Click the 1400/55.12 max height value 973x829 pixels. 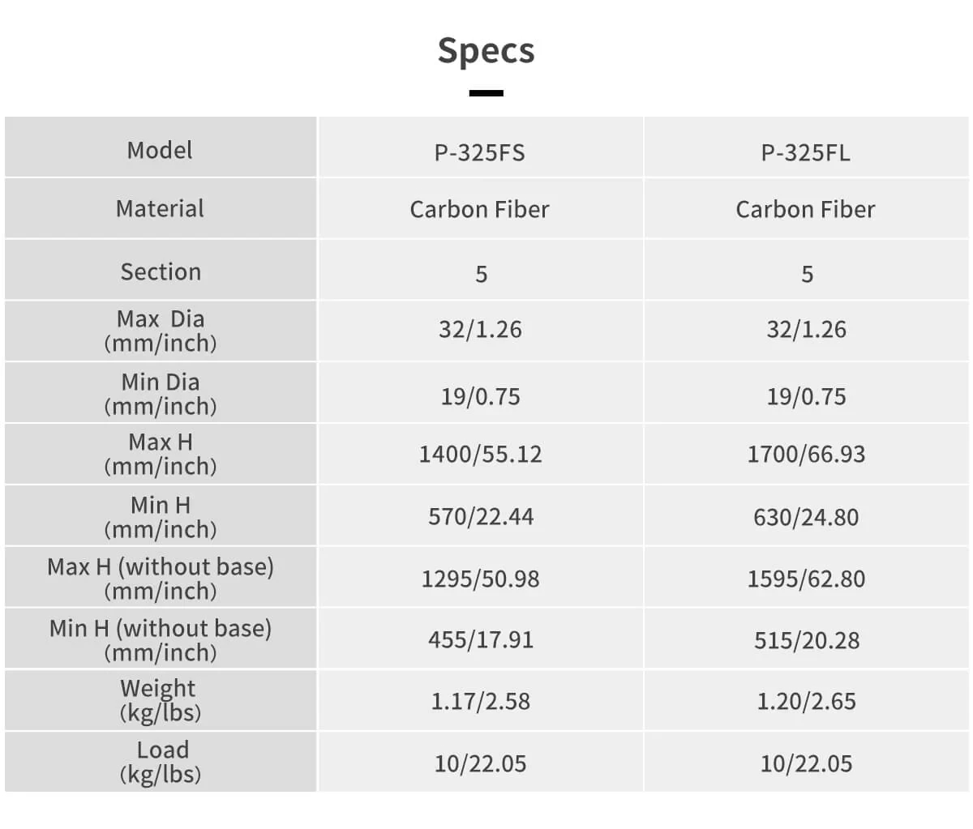tap(480, 454)
